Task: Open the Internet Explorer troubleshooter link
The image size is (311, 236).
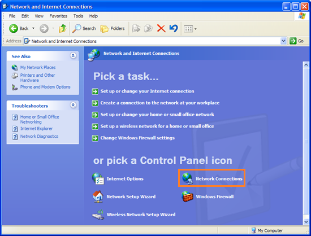Action: 37,129
